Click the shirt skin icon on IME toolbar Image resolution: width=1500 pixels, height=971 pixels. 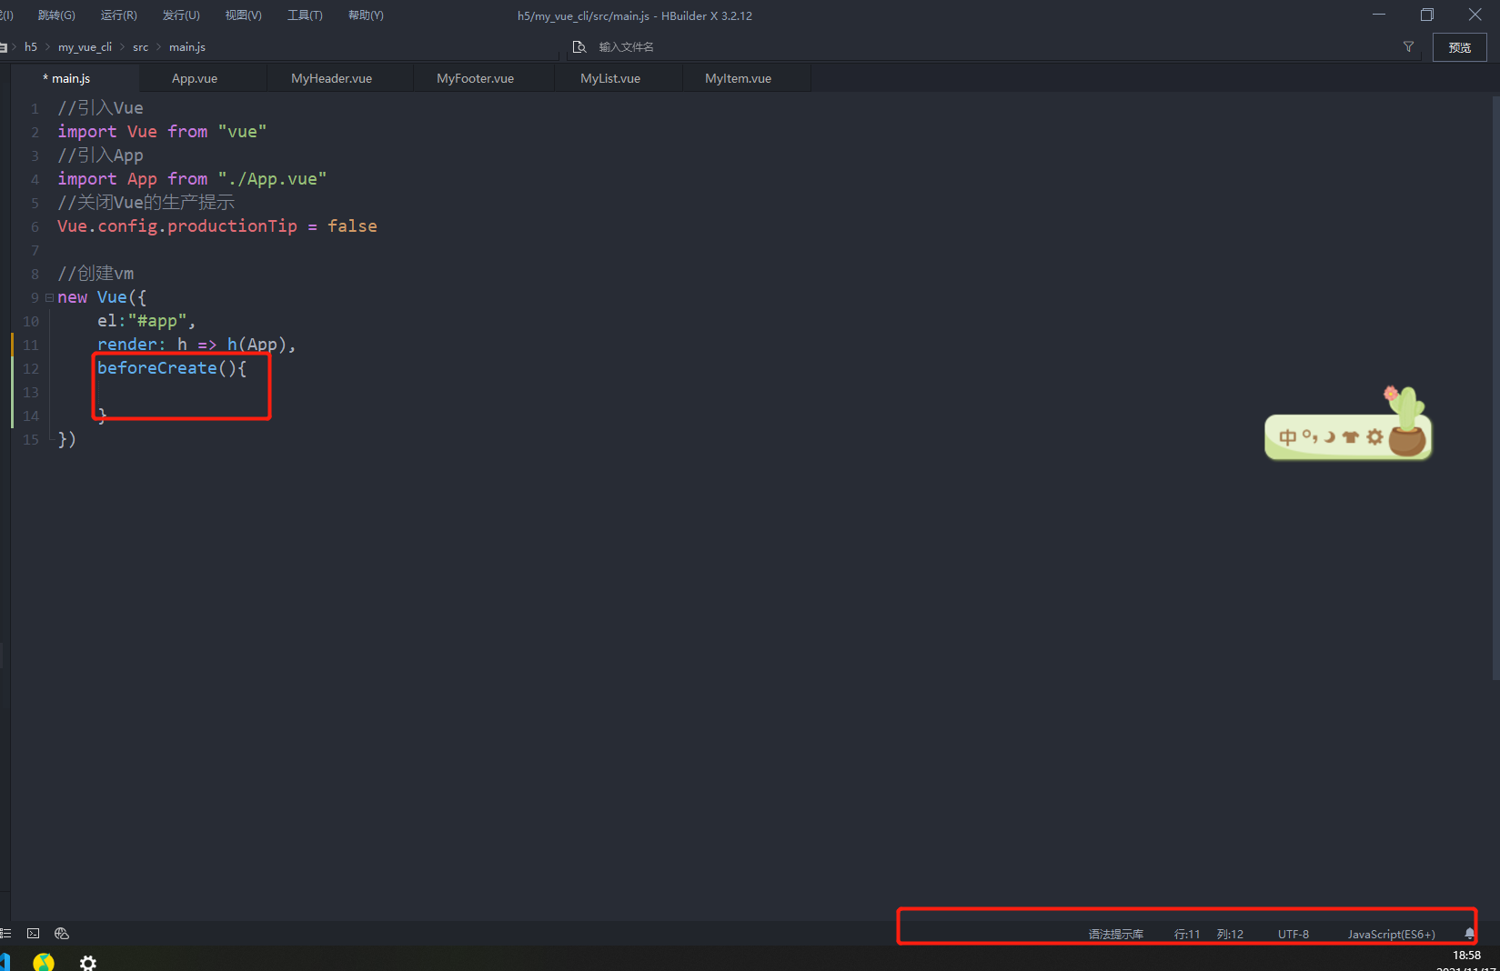coord(1351,437)
